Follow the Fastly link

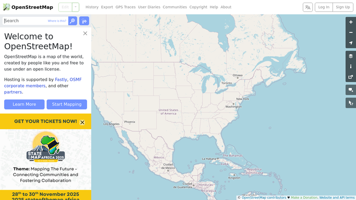click(x=61, y=80)
